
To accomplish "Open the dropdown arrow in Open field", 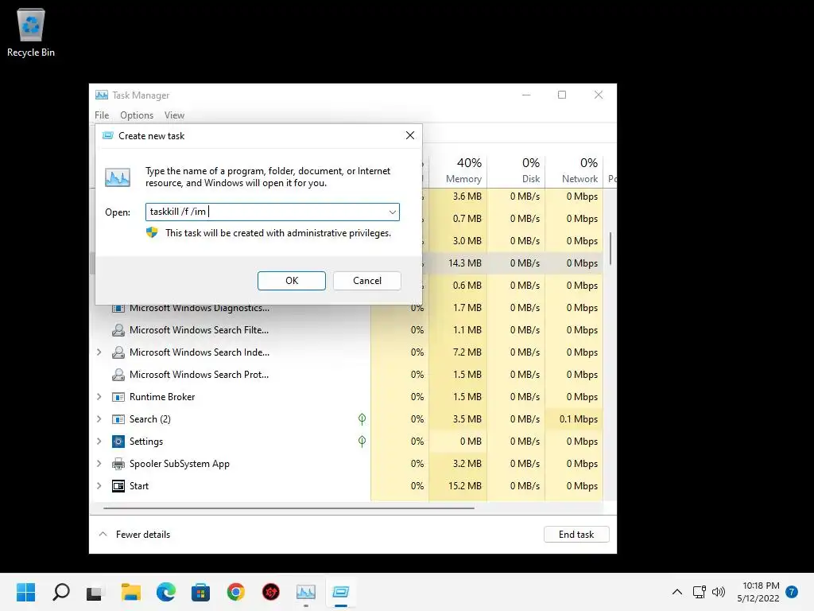I will pos(393,212).
